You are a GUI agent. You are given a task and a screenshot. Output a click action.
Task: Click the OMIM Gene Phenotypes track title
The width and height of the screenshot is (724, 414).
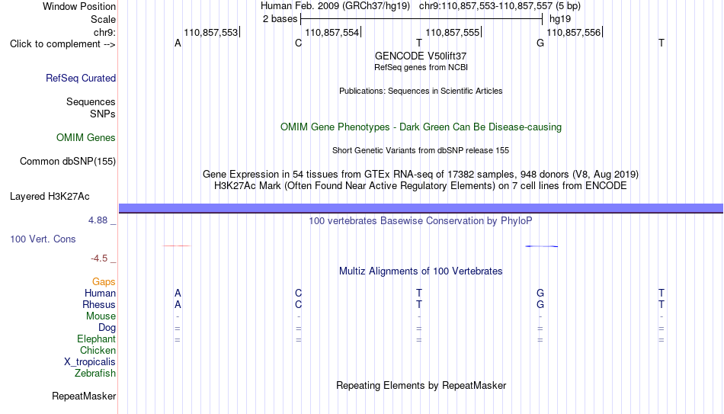(x=421, y=127)
